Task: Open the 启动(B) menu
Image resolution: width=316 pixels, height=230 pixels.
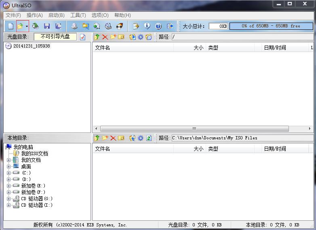Action: coord(57,15)
